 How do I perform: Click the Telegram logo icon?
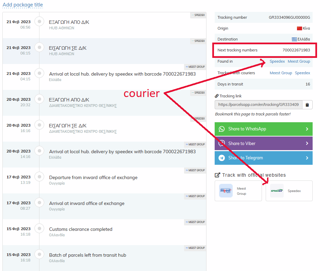(x=222, y=158)
